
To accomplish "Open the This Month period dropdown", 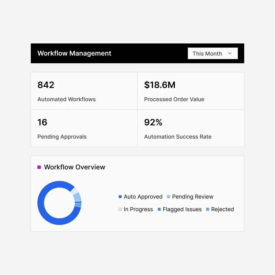I will pyautogui.click(x=213, y=53).
